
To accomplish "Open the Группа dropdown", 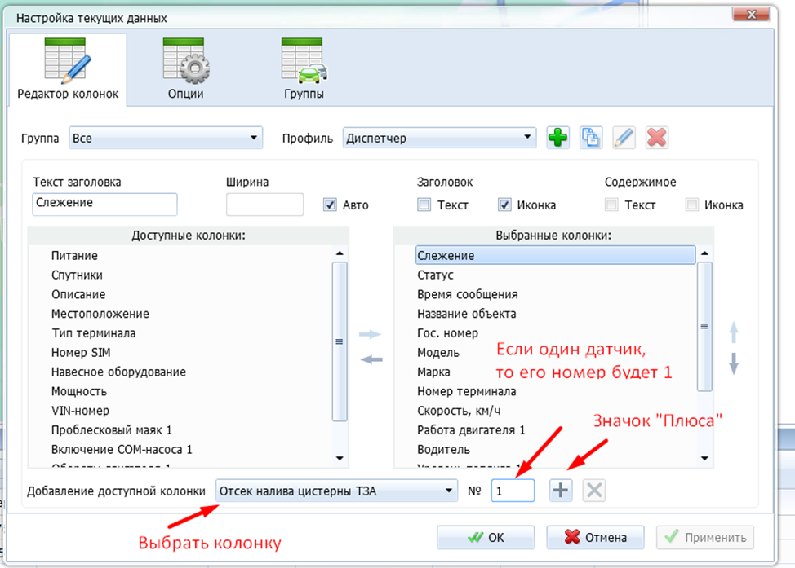I will (166, 139).
